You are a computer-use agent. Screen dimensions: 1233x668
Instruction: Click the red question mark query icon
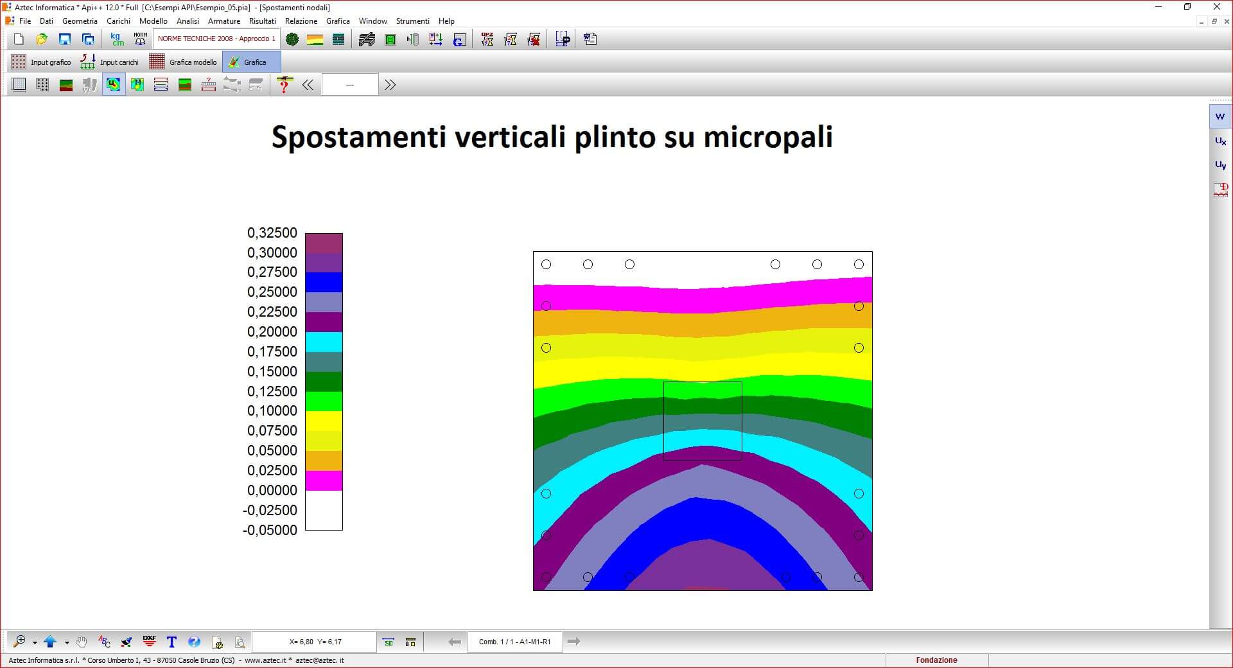point(284,85)
